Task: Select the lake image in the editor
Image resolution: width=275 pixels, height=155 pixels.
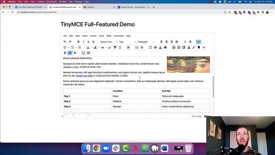Action: (188, 65)
